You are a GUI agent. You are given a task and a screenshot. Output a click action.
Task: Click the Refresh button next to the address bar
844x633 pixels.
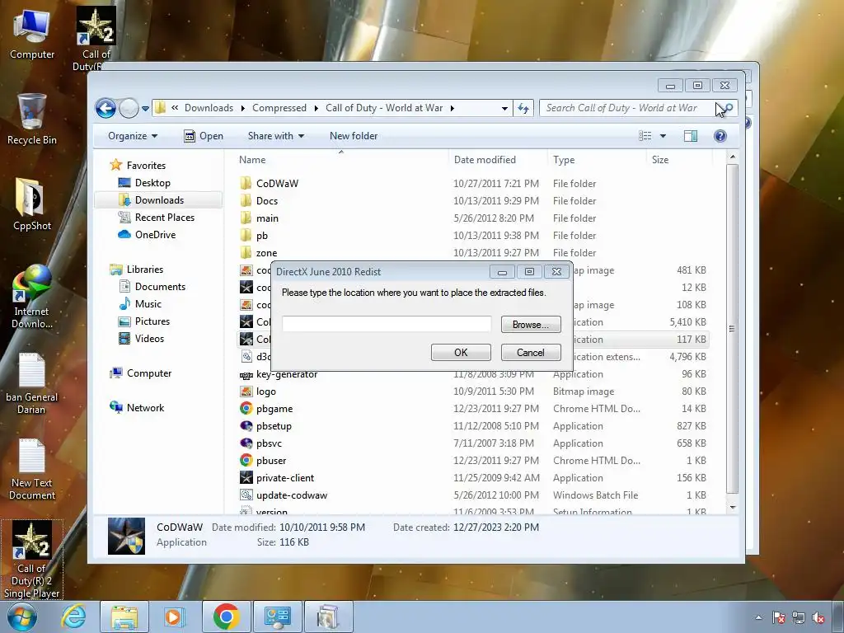coord(523,108)
